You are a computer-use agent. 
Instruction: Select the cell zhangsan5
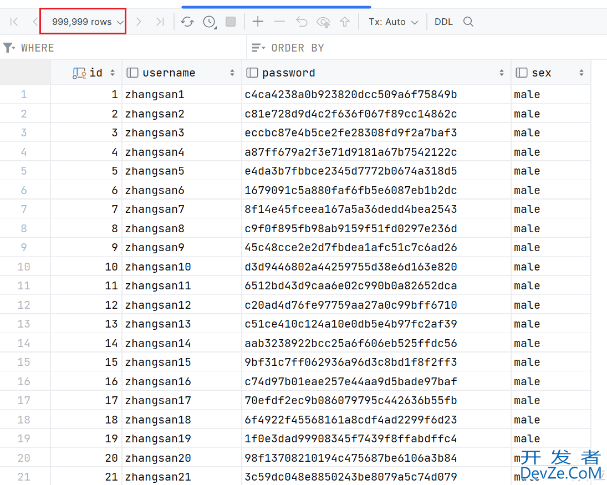click(x=182, y=171)
